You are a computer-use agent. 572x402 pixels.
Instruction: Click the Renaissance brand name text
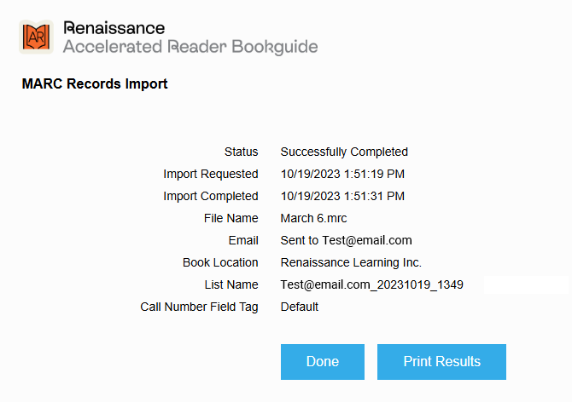tap(114, 28)
